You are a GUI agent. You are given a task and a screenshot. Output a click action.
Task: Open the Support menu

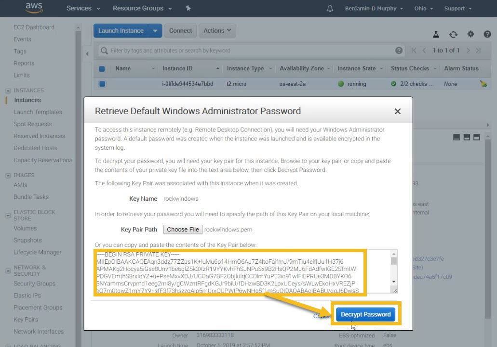[x=458, y=9]
